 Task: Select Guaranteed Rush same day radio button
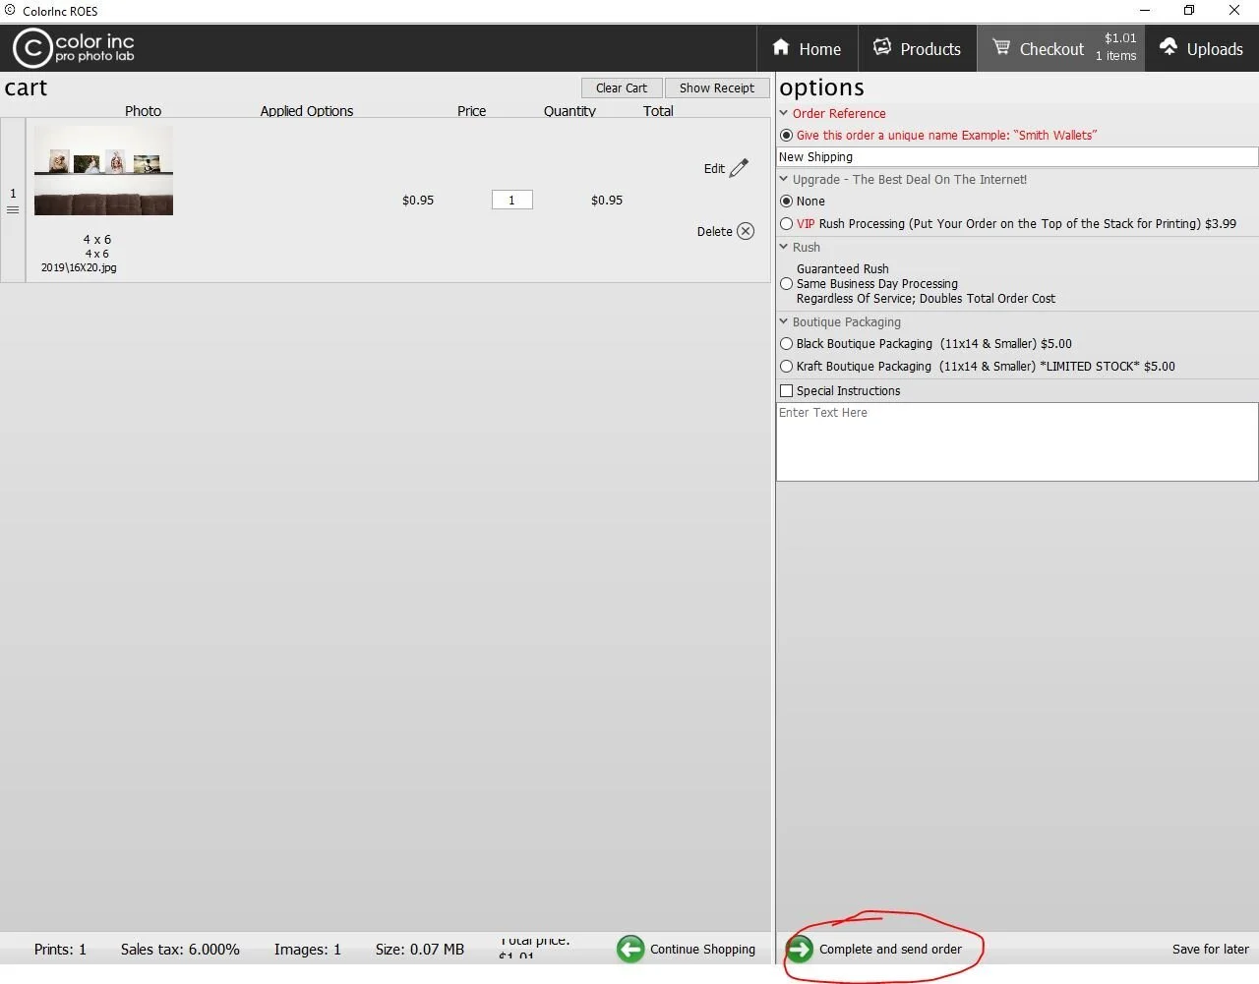(786, 284)
